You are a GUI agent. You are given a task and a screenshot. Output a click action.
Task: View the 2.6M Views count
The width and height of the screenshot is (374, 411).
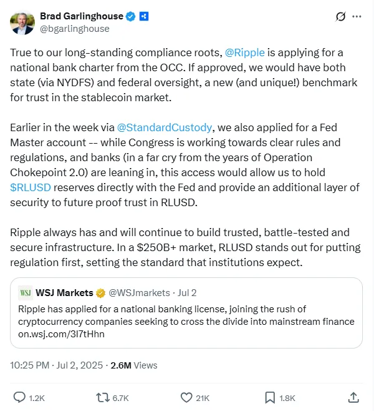pos(134,365)
